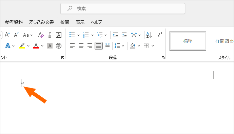
Task: Increase paragraph indent
Action: pyautogui.click(x=124, y=35)
